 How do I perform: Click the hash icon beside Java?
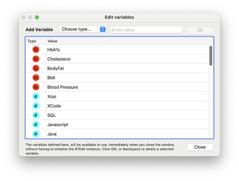[36, 134]
